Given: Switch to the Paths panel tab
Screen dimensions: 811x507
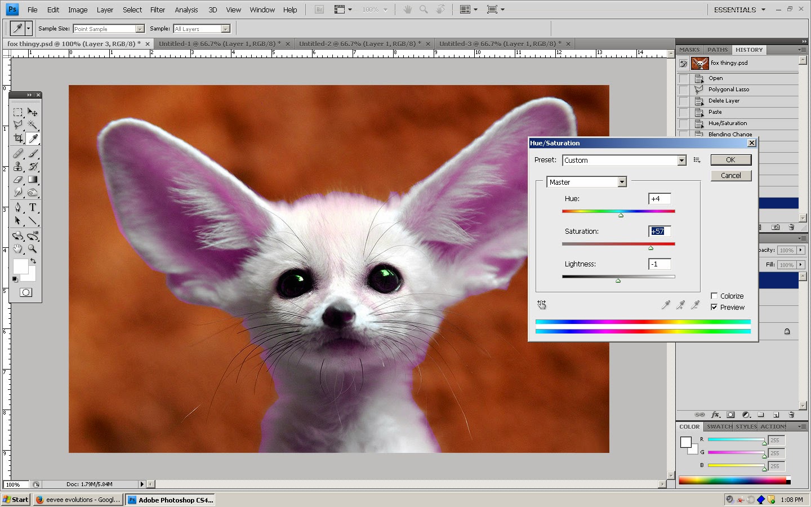Looking at the screenshot, I should tap(718, 50).
